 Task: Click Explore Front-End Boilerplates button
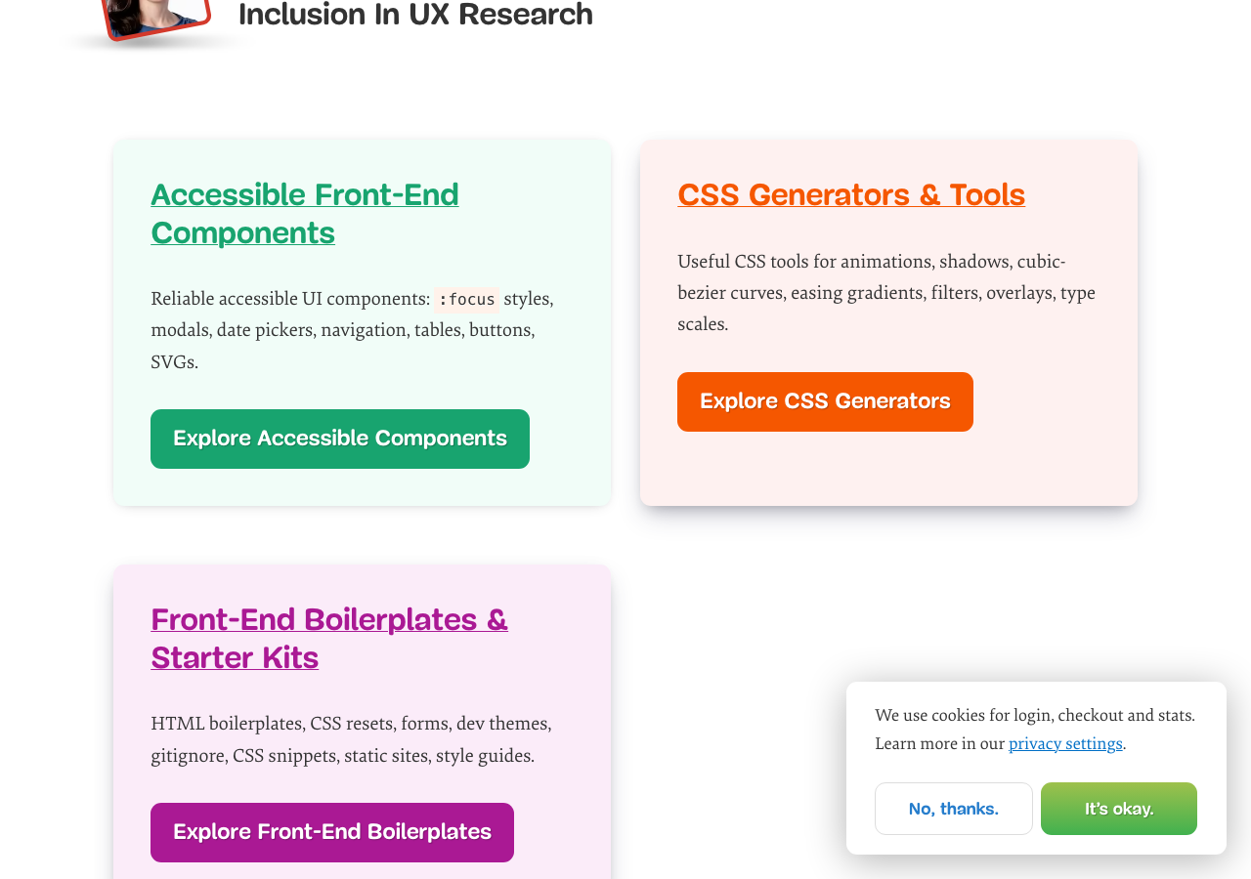tap(332, 832)
